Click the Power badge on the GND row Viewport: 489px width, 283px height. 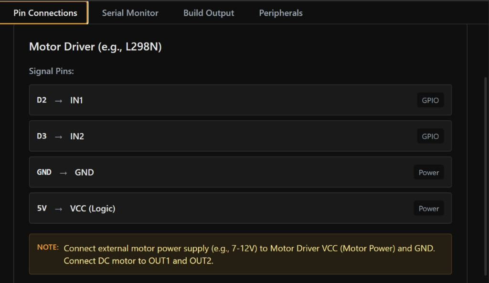click(x=428, y=173)
